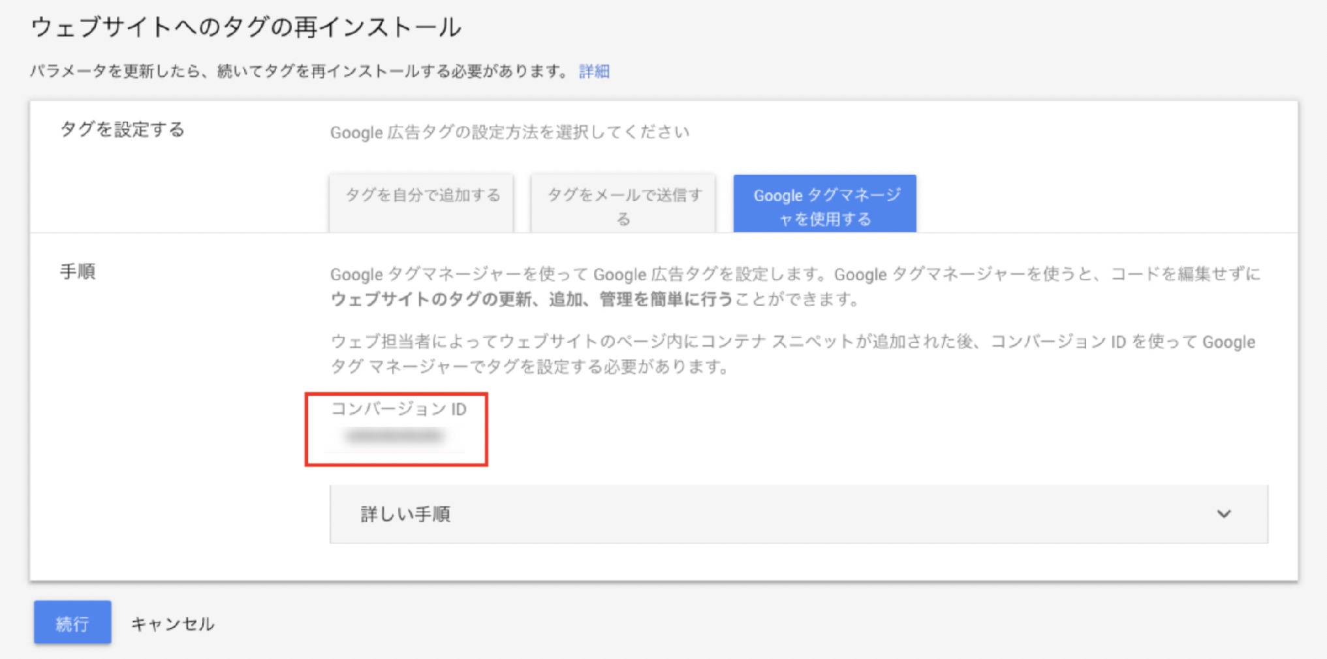This screenshot has height=659, width=1327.
Task: Click the コードを編集せずに phrase
Action: (x=1185, y=274)
